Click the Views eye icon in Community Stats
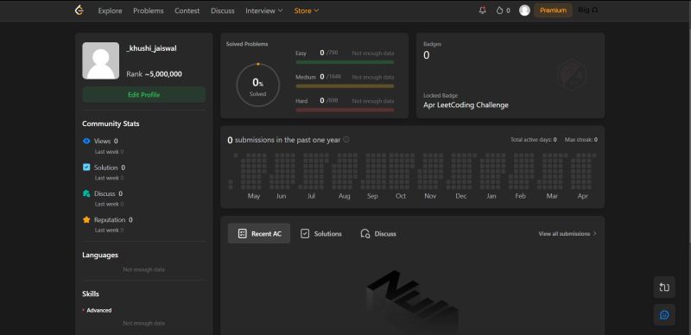The height and width of the screenshot is (335, 691). [86, 141]
